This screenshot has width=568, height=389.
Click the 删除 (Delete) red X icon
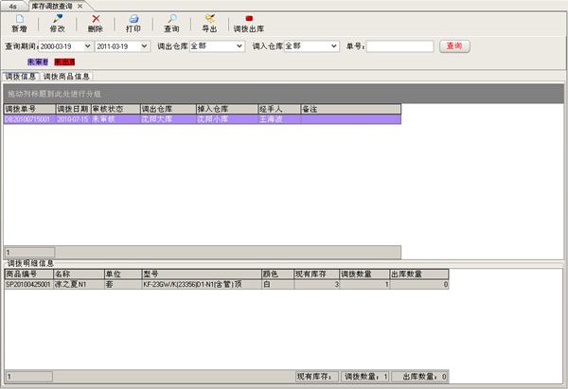tap(96, 19)
